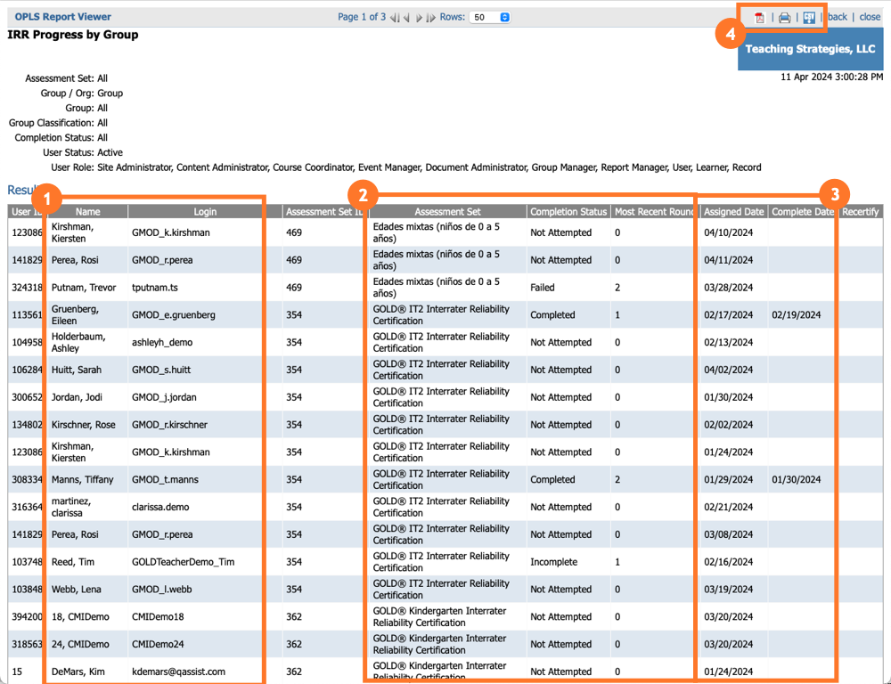Export the report to CSV

click(x=809, y=17)
